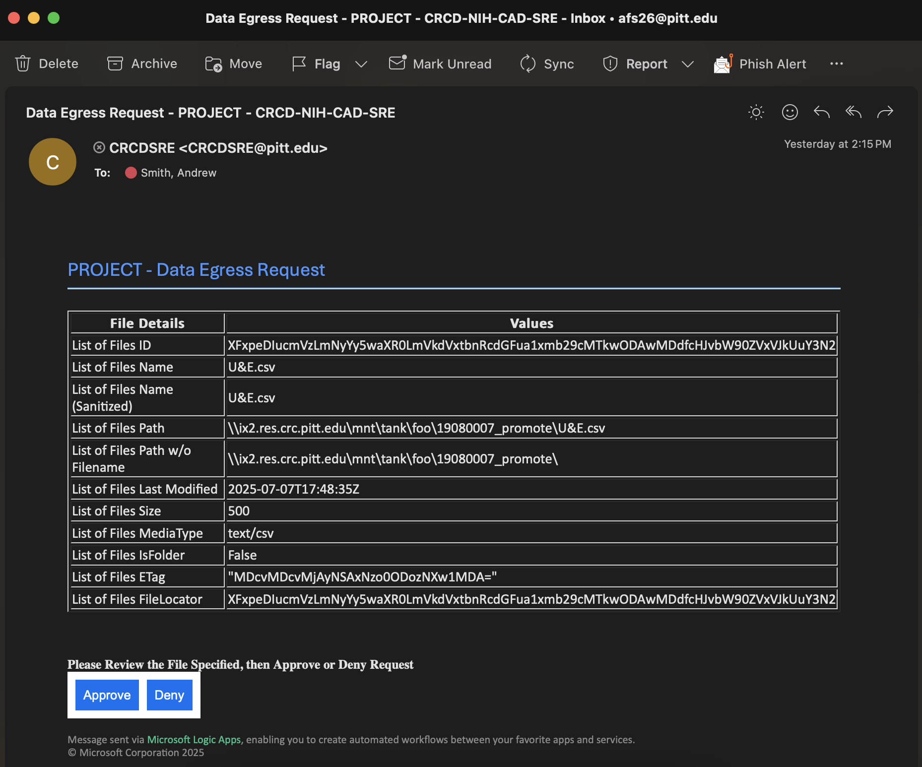Open the Microsoft Logic Apps link
Image resolution: width=922 pixels, height=767 pixels.
tap(194, 739)
